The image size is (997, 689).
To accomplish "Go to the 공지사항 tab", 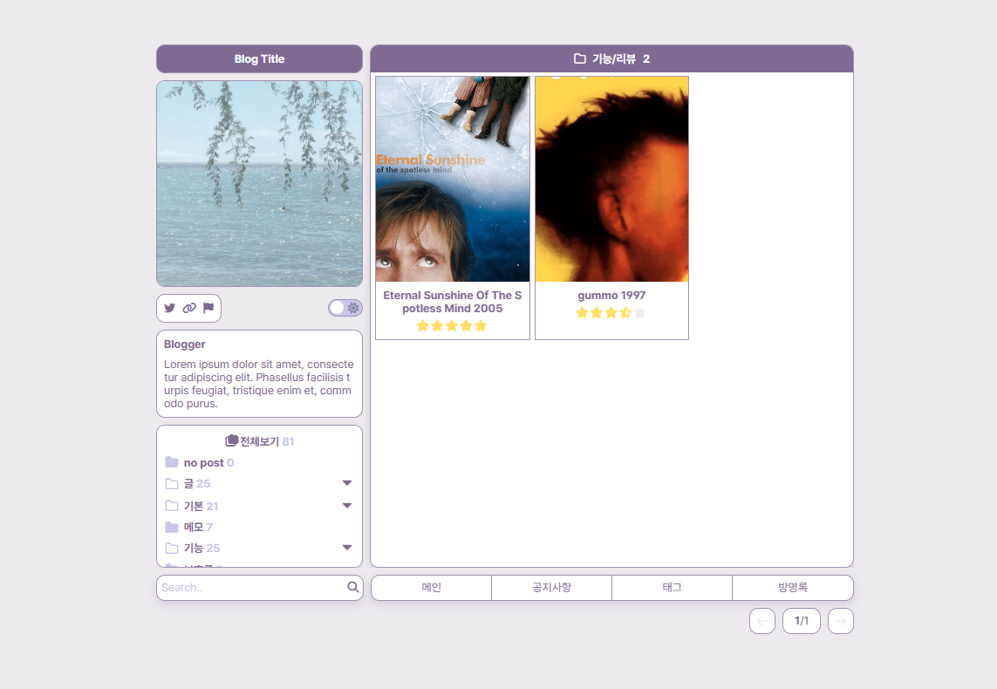I will [551, 587].
